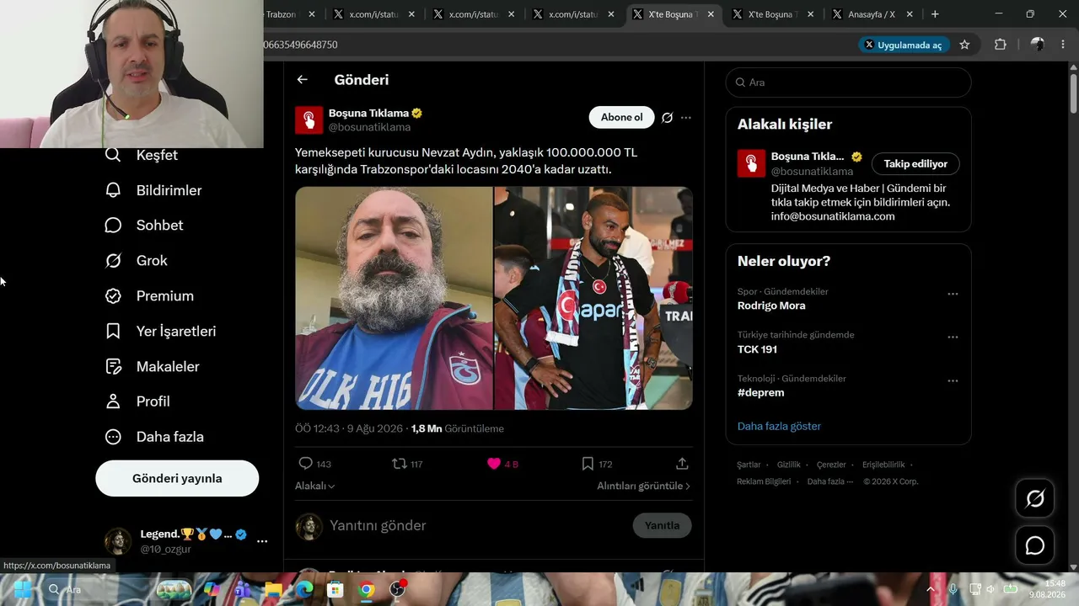Image resolution: width=1079 pixels, height=606 pixels.
Task: Open more options for #deprem trend
Action: (953, 380)
